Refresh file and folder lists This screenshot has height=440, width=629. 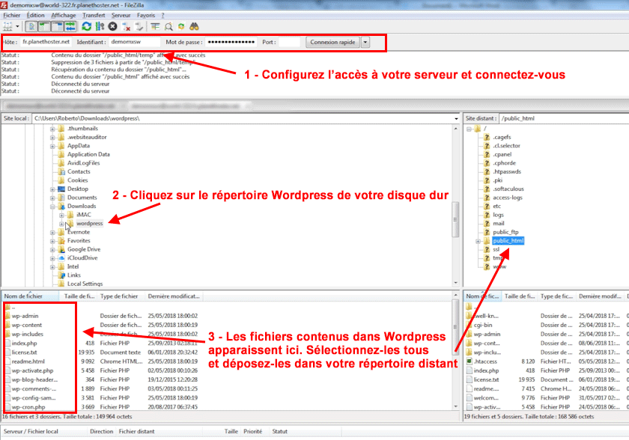click(x=87, y=26)
